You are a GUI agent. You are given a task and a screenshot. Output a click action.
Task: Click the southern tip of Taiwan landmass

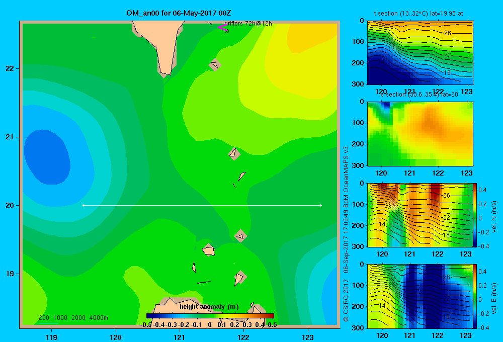point(165,72)
